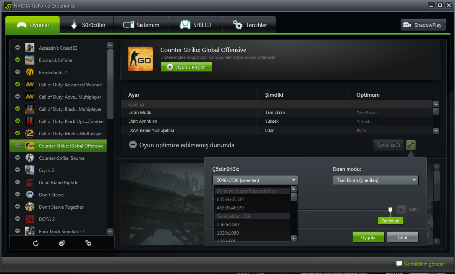Toggle status indicator for DOTA 2

(x=18, y=219)
